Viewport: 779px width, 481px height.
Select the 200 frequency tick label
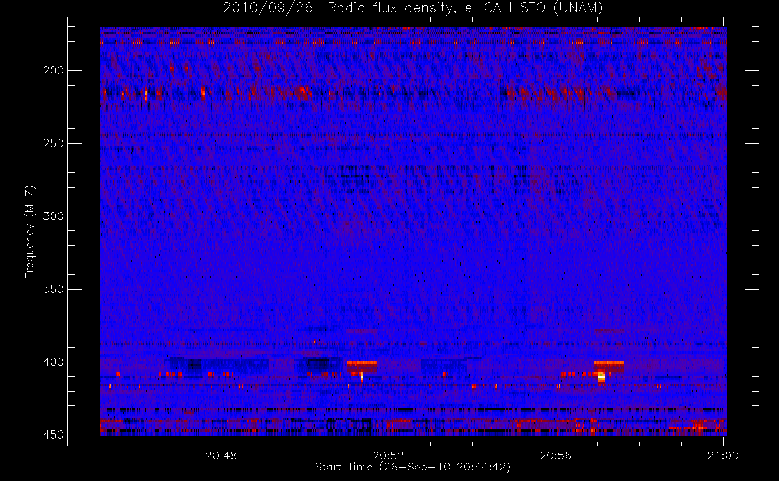coord(53,71)
